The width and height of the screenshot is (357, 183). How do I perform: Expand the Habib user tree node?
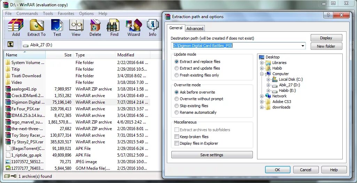coord(262,68)
